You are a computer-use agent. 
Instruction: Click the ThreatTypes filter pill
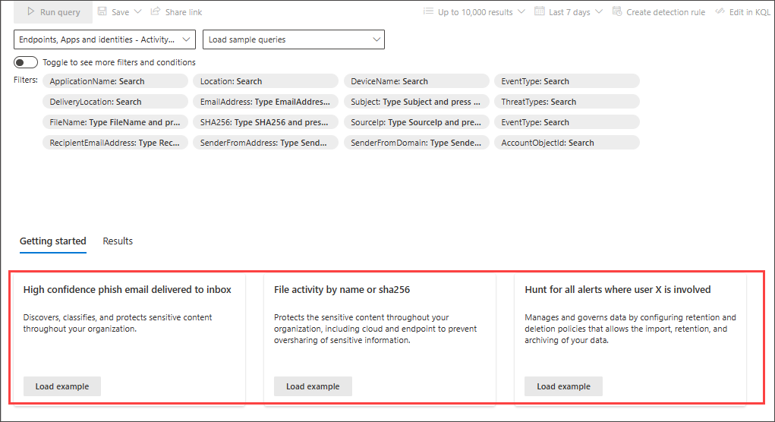point(567,102)
